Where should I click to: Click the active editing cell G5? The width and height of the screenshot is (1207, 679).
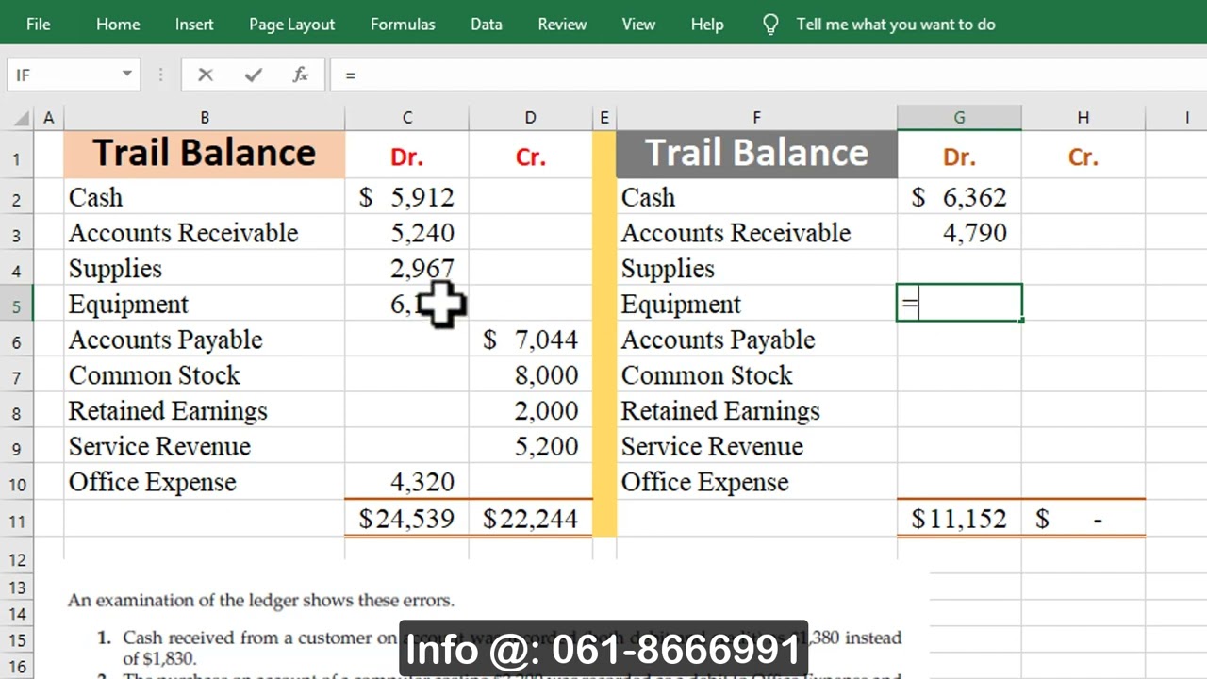click(959, 304)
